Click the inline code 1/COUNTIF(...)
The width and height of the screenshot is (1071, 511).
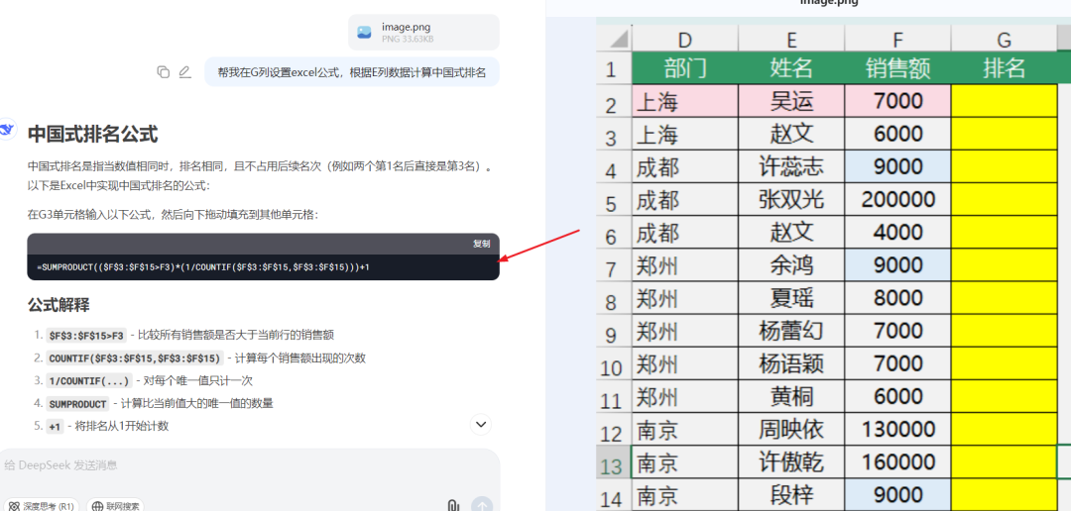89,380
